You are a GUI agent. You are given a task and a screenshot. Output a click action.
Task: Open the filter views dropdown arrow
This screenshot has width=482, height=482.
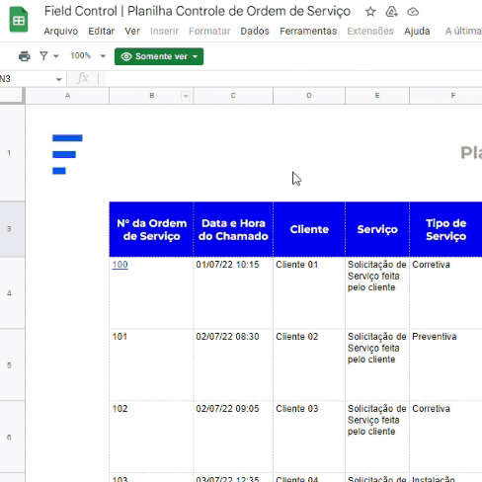click(56, 56)
